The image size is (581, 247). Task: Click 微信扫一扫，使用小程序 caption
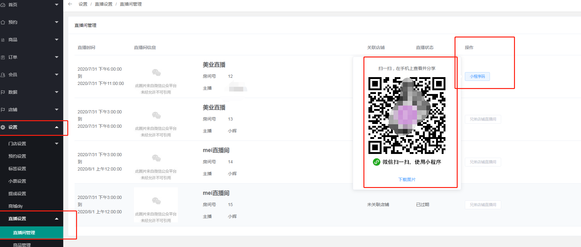(x=412, y=162)
